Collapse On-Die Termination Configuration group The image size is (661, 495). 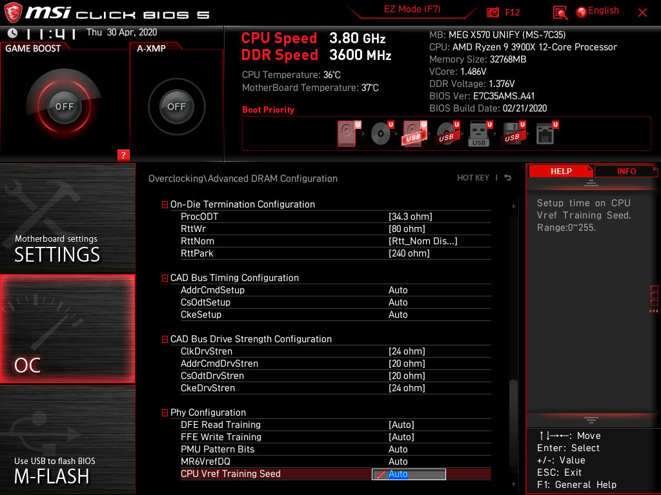point(165,204)
